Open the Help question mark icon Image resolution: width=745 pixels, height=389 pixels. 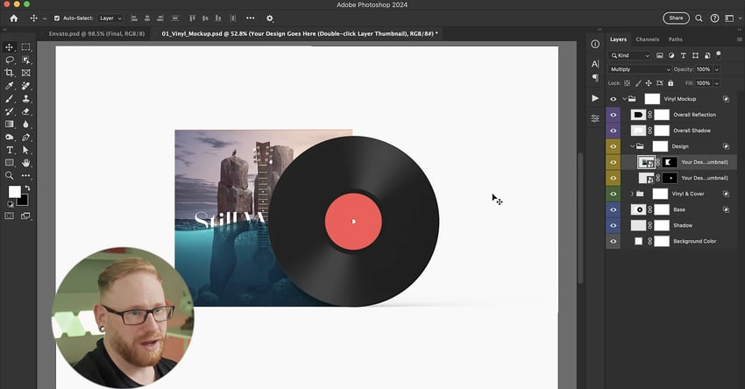714,18
